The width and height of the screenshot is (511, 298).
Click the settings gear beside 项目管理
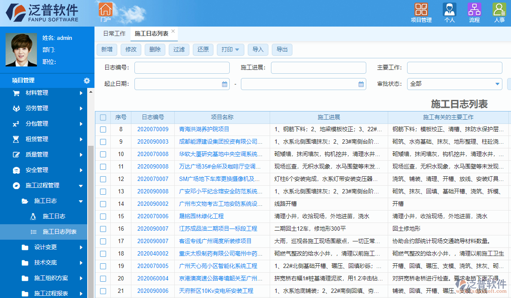coord(87,80)
